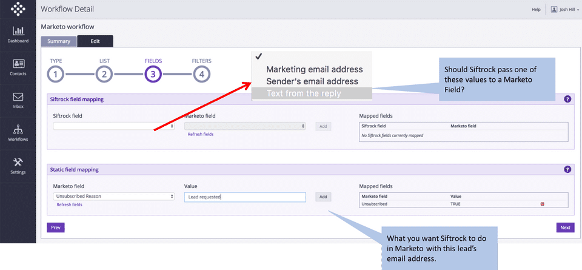Click the Josh Hill user avatar
This screenshot has height=270, width=582.
(554, 9)
